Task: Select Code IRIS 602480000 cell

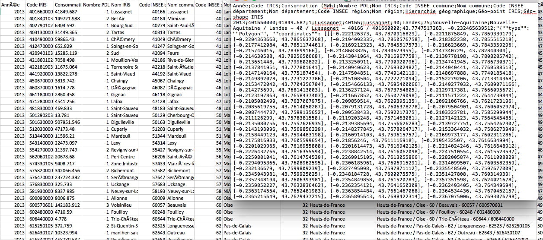Action: point(40,212)
